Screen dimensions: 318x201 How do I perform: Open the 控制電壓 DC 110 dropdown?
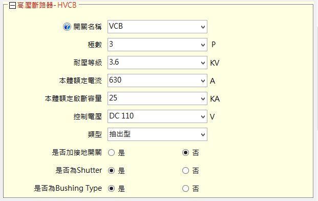[157, 116]
